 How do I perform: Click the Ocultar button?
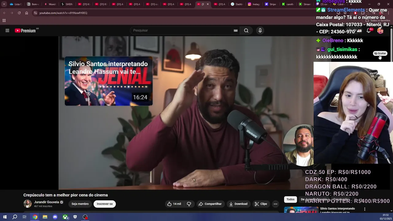(380, 53)
